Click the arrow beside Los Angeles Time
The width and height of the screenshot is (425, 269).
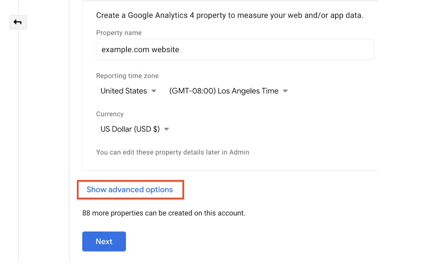285,91
